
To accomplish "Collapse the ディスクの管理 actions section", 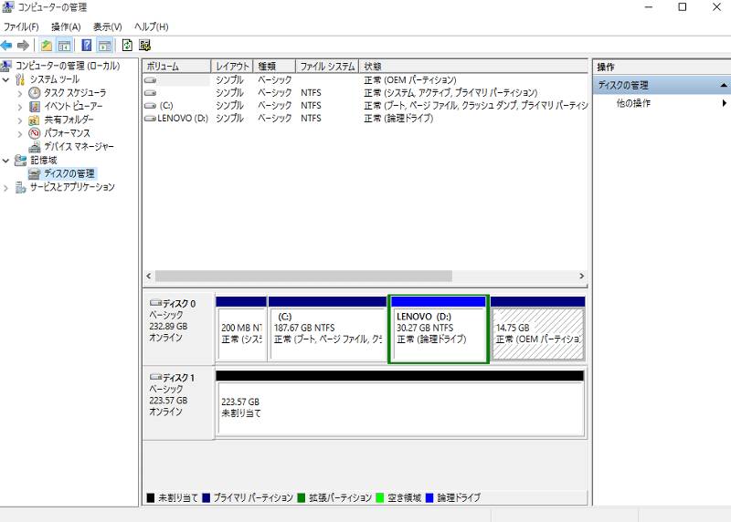I will (x=723, y=85).
